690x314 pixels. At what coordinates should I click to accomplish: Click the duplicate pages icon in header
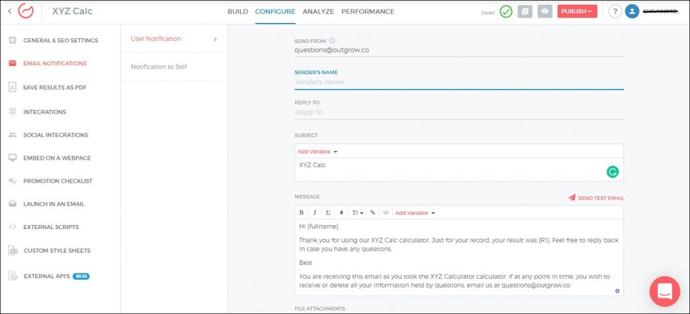point(525,11)
